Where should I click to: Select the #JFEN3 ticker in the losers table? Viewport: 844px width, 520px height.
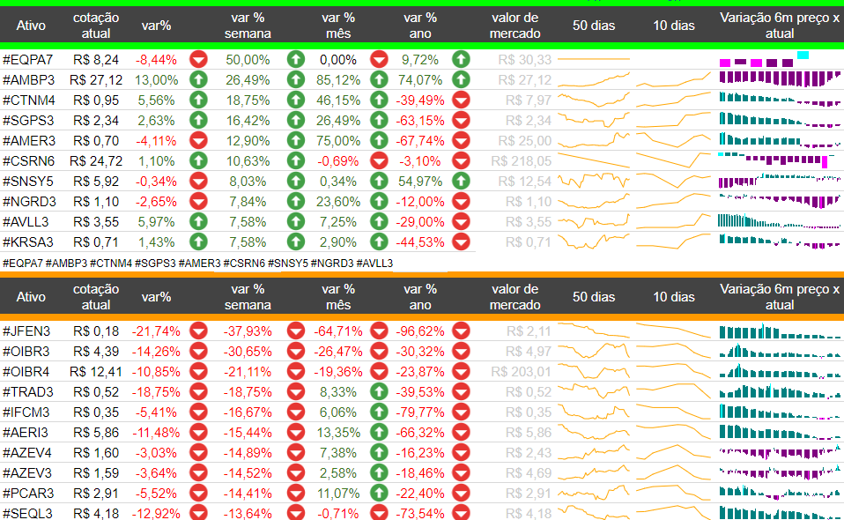26,331
